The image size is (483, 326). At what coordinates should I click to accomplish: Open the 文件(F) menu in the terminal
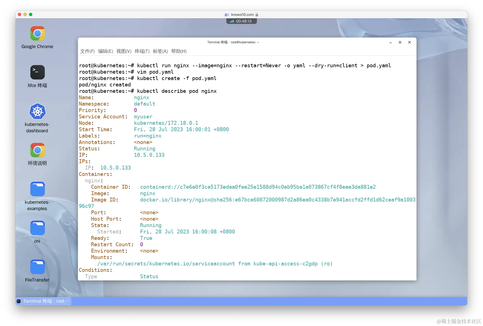(x=87, y=51)
